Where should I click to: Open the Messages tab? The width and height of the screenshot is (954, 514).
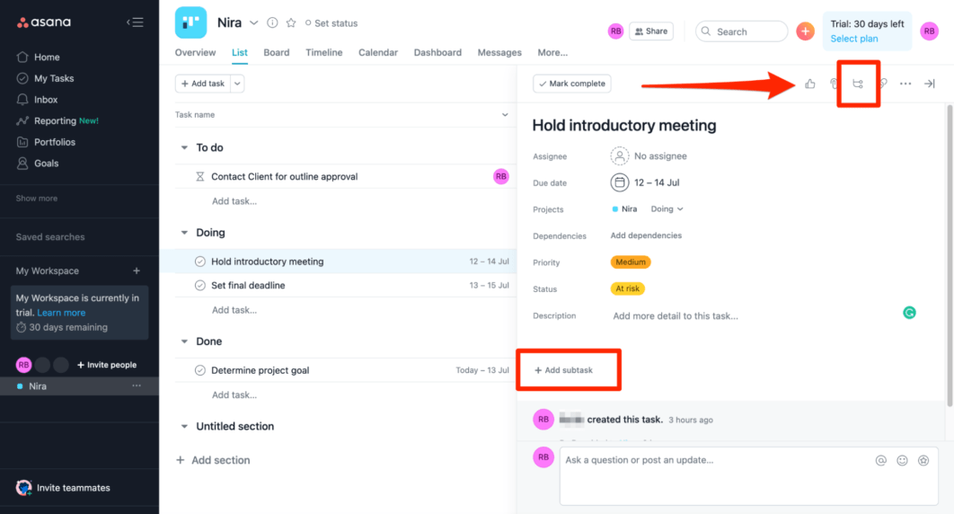coord(499,52)
